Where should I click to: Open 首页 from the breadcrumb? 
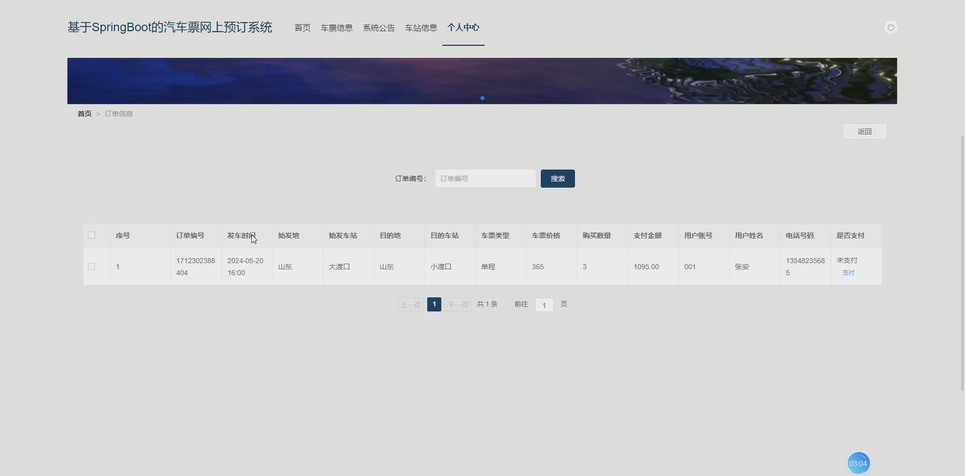tap(84, 113)
